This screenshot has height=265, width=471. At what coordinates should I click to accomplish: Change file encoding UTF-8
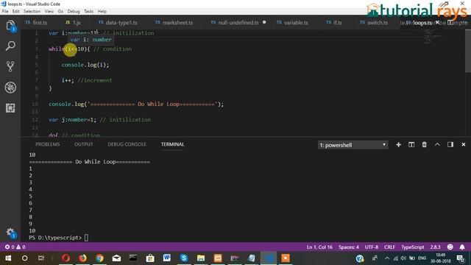[371, 247]
